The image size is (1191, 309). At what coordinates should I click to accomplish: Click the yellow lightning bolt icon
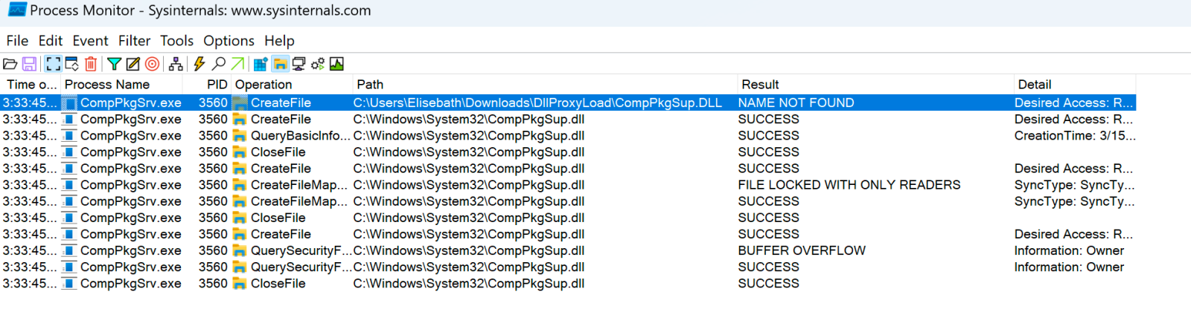pyautogui.click(x=199, y=64)
